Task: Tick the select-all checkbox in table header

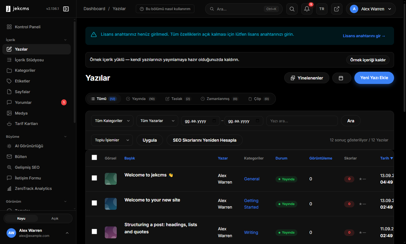Action: click(x=94, y=157)
